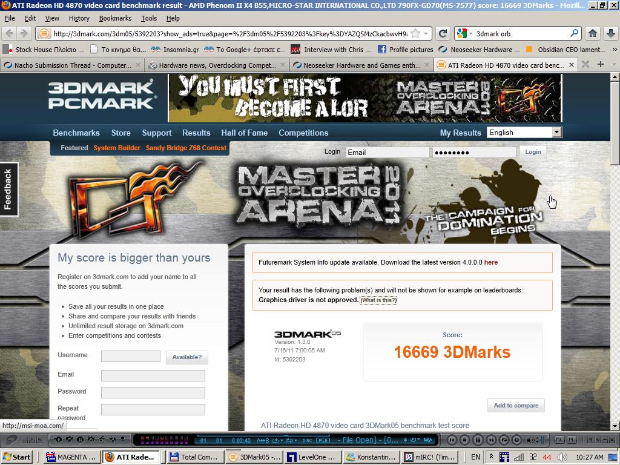Viewport: 620px width, 465px height.
Task: Toggle the media player volume speaker icon
Action: pyautogui.click(x=530, y=440)
